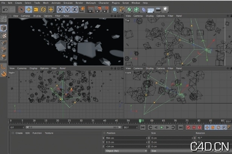Switch to Model mode cube icon
232x154 pixels.
coord(3,28)
